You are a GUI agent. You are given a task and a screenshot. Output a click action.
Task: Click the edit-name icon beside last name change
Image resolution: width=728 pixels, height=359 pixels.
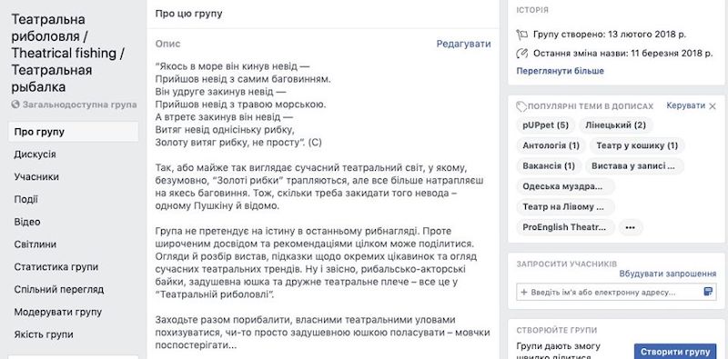(x=521, y=54)
